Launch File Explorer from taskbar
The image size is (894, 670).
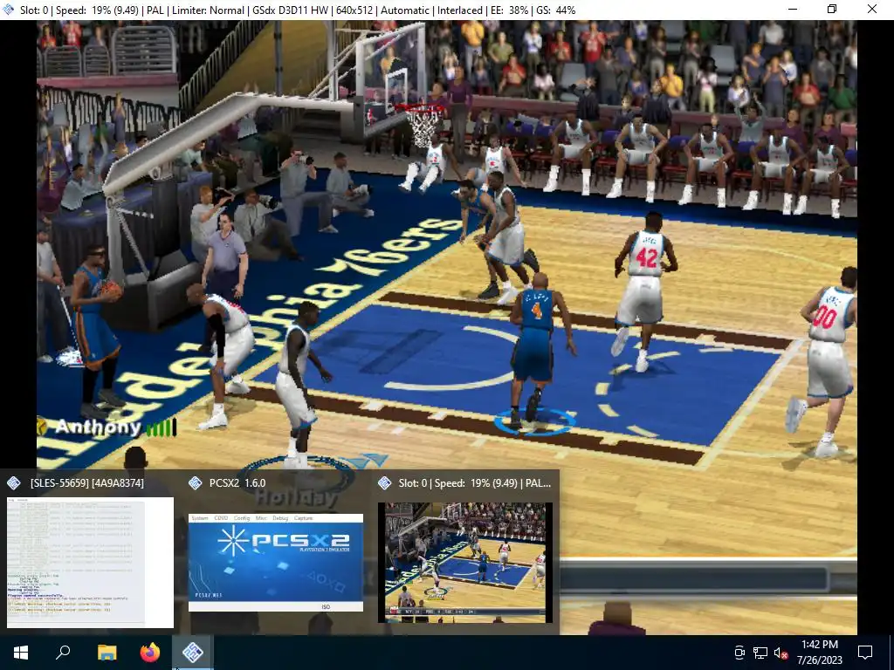107,653
